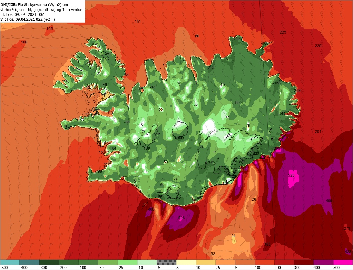353x270 pixels.
Task: Select the value 269 off the east coast
Action: tap(297, 90)
